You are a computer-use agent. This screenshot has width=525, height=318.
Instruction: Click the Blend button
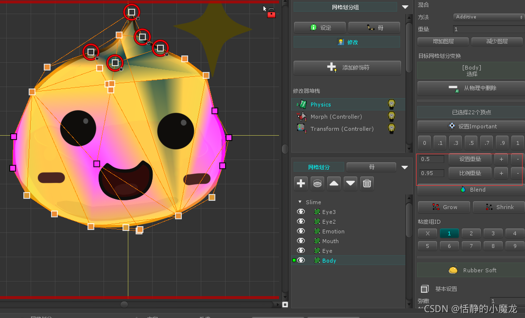tap(472, 190)
